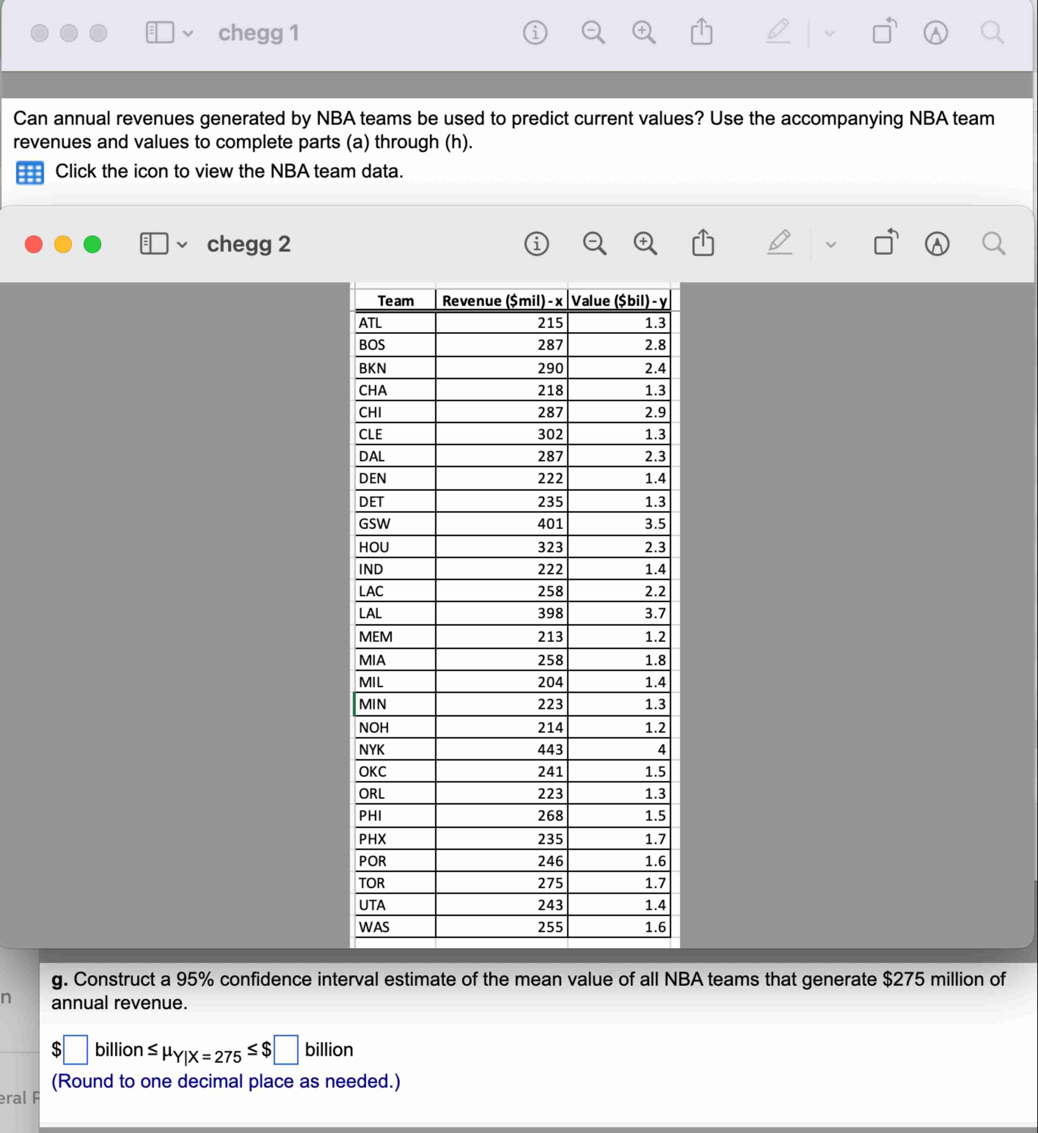Click the upper bound billion input box
Screen dimensions: 1038x1133
point(286,1050)
